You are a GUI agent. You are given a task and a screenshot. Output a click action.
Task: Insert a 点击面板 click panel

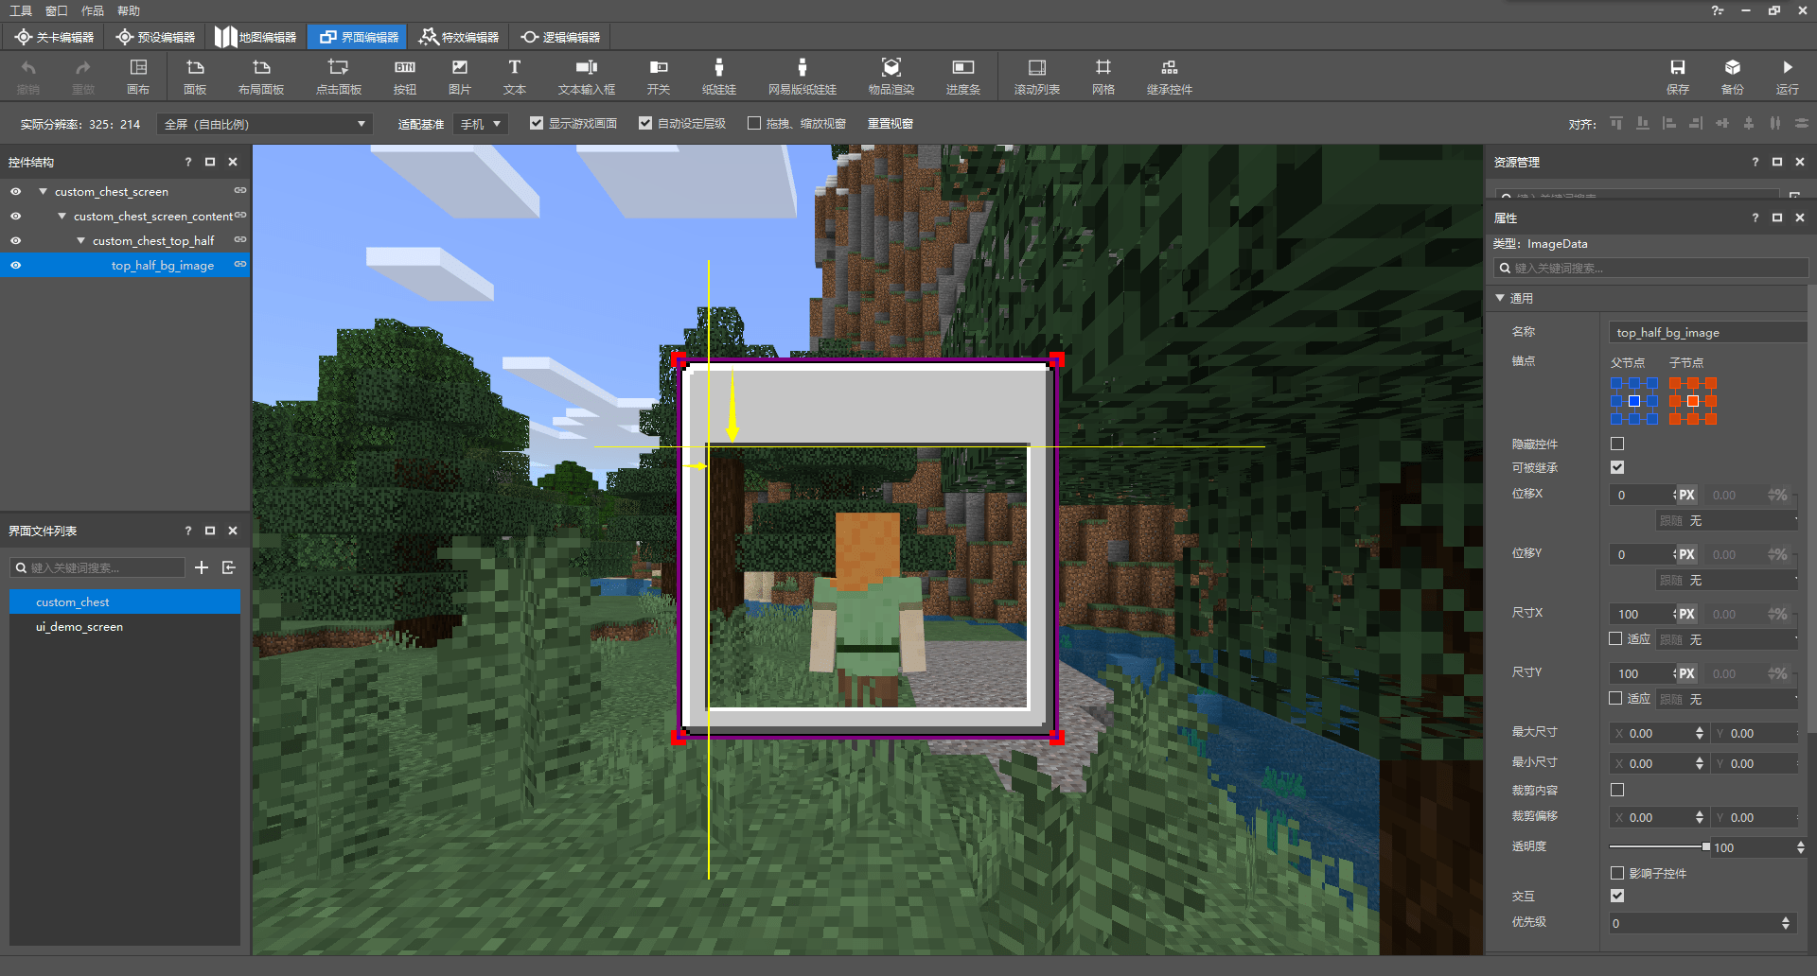pyautogui.click(x=339, y=76)
